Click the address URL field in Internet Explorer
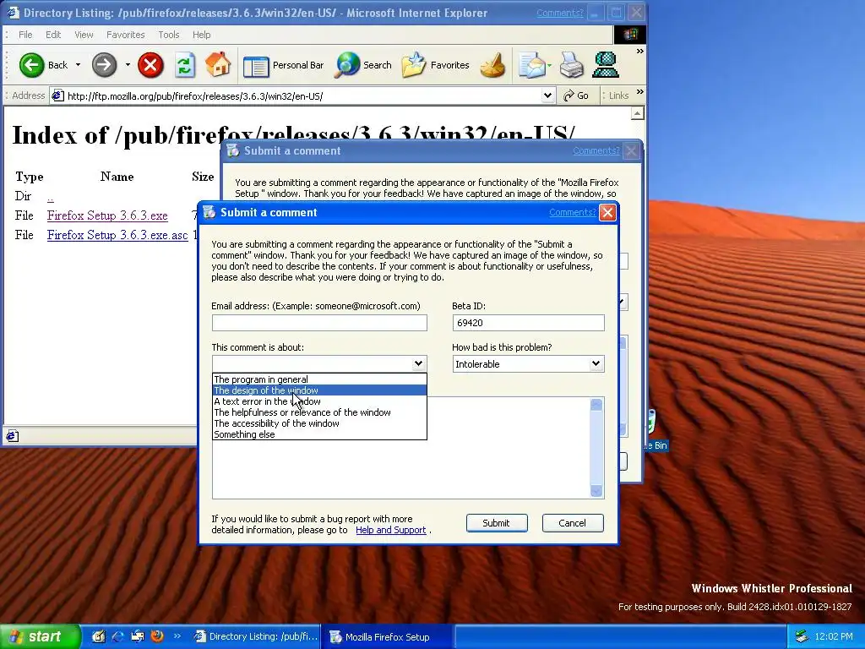 pyautogui.click(x=302, y=96)
